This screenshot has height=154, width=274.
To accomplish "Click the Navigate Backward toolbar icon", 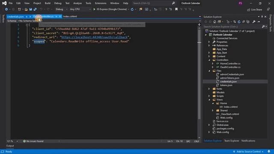I will (x=6, y=9).
